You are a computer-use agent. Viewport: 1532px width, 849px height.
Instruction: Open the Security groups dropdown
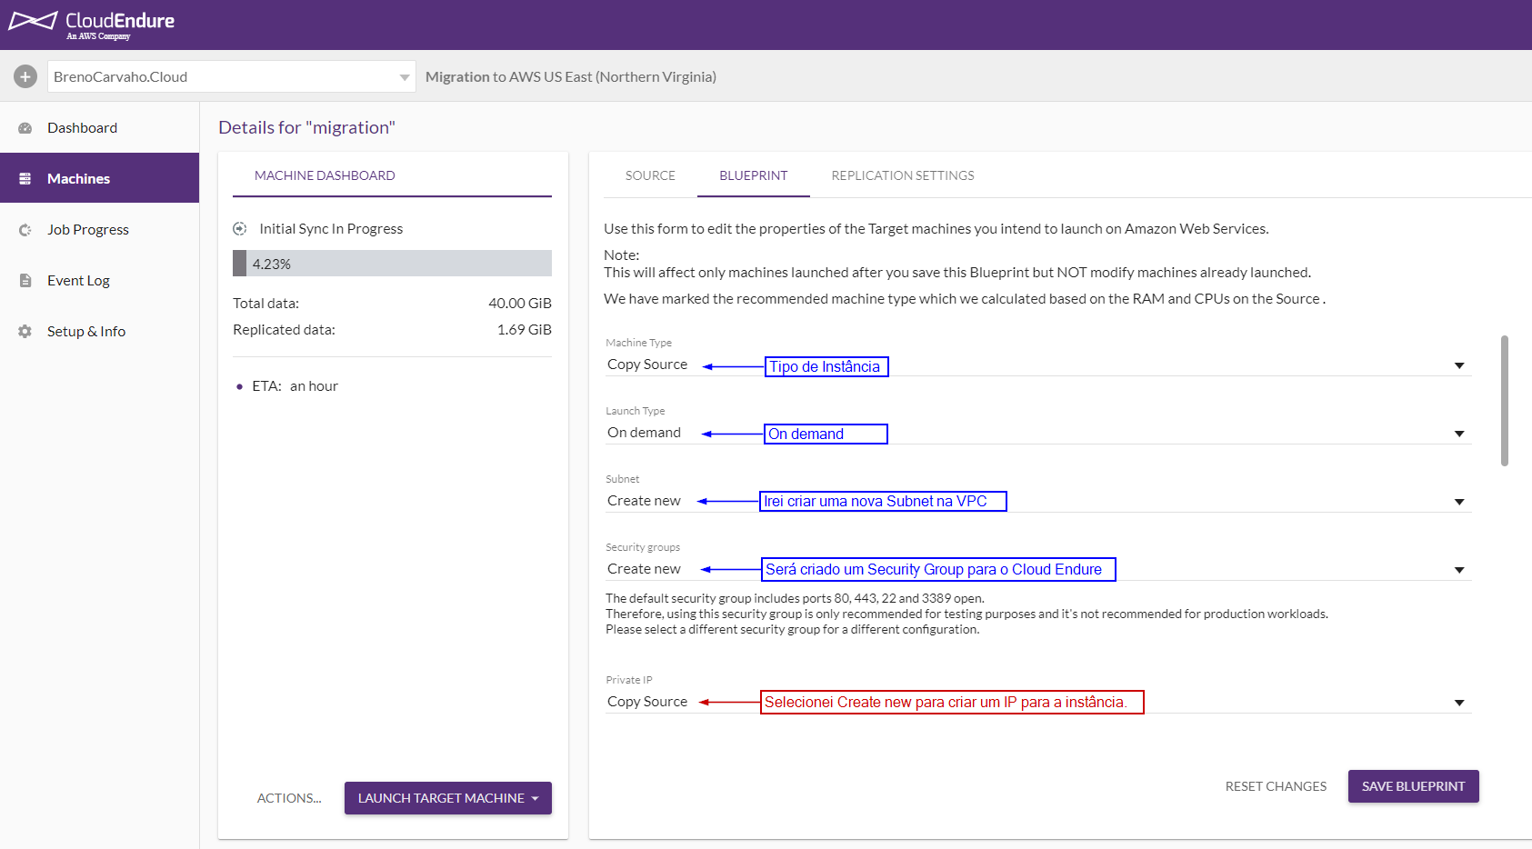[x=1458, y=570]
